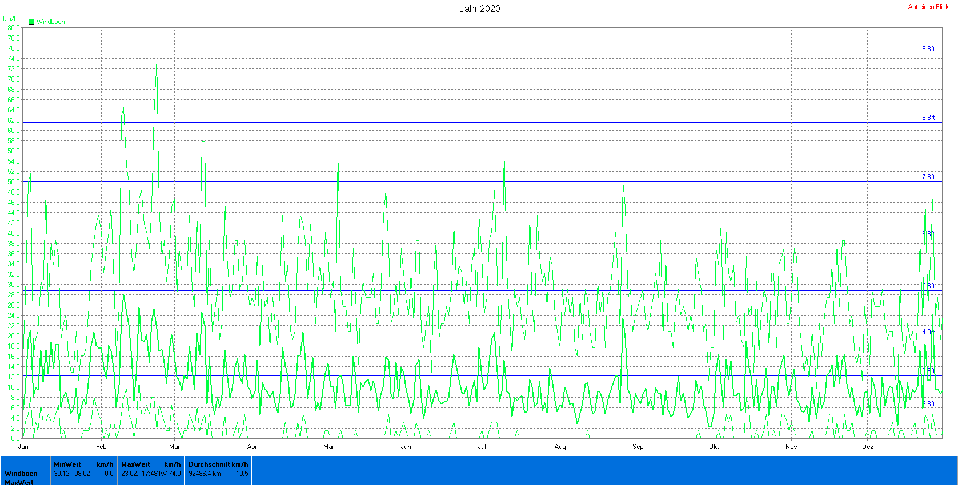Select the 'Feb' label on the x-axis
Viewport: 958px width, 485px height.
tap(101, 447)
